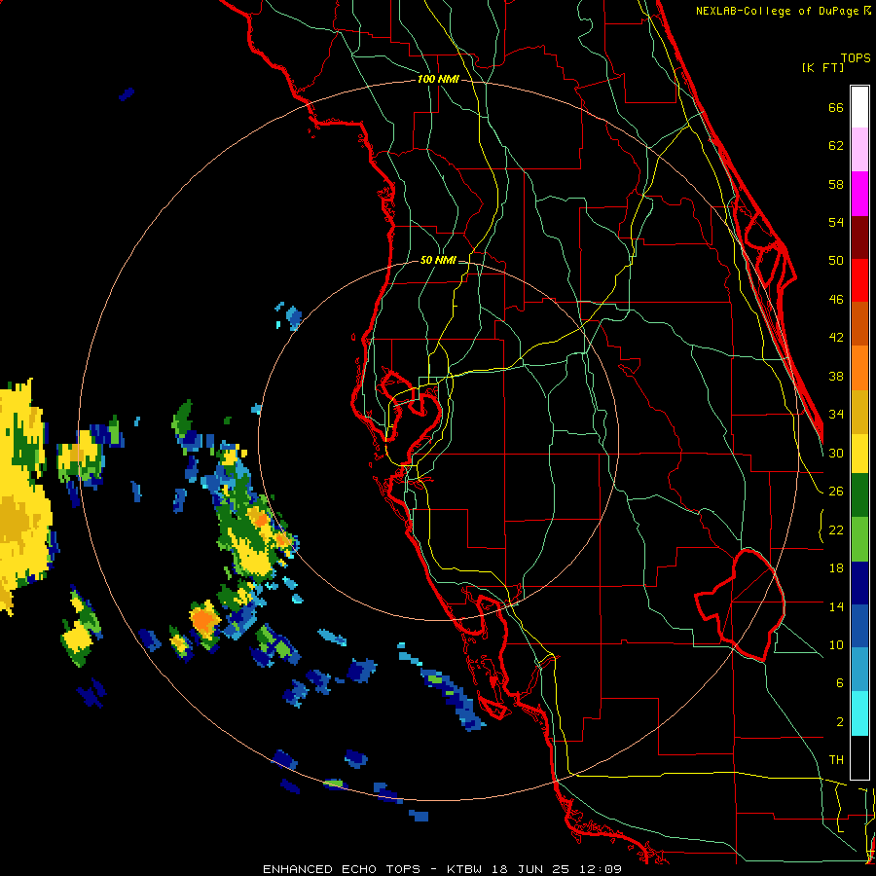Click the dark red 50-54 kft legend swatch
This screenshot has height=876, width=876.
(859, 237)
